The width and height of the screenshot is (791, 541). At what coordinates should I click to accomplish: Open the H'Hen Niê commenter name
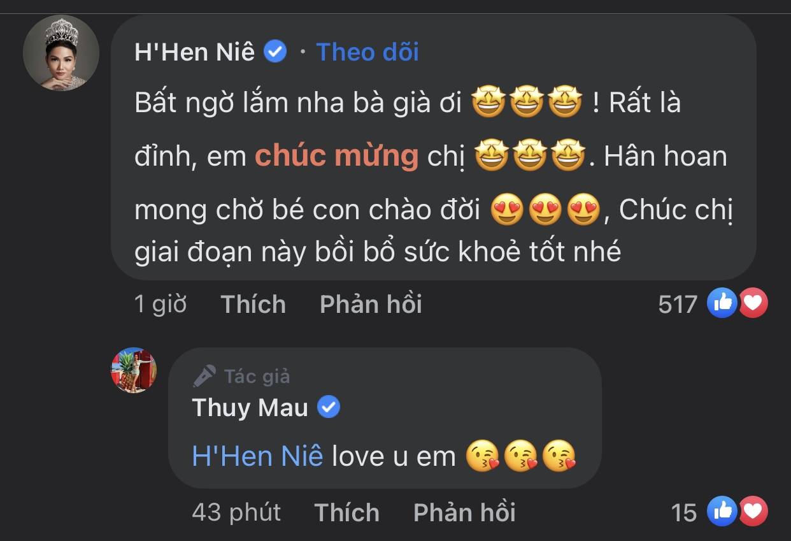point(194,52)
